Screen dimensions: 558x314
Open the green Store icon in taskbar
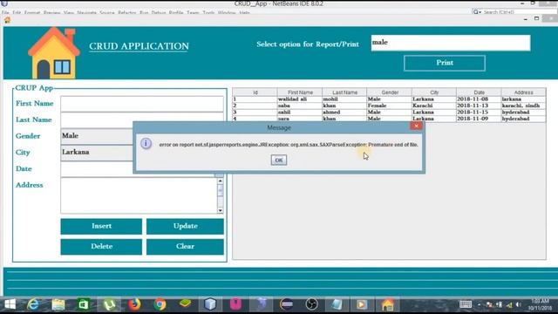tap(84, 304)
